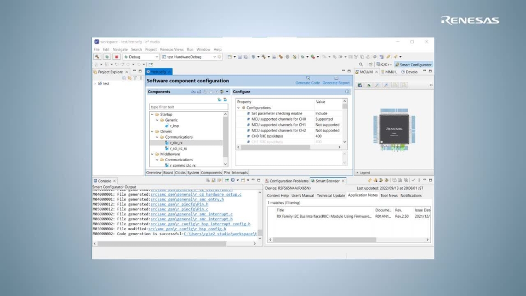Collapse the Generic tree folder
This screenshot has width=526, height=296.
point(157,120)
